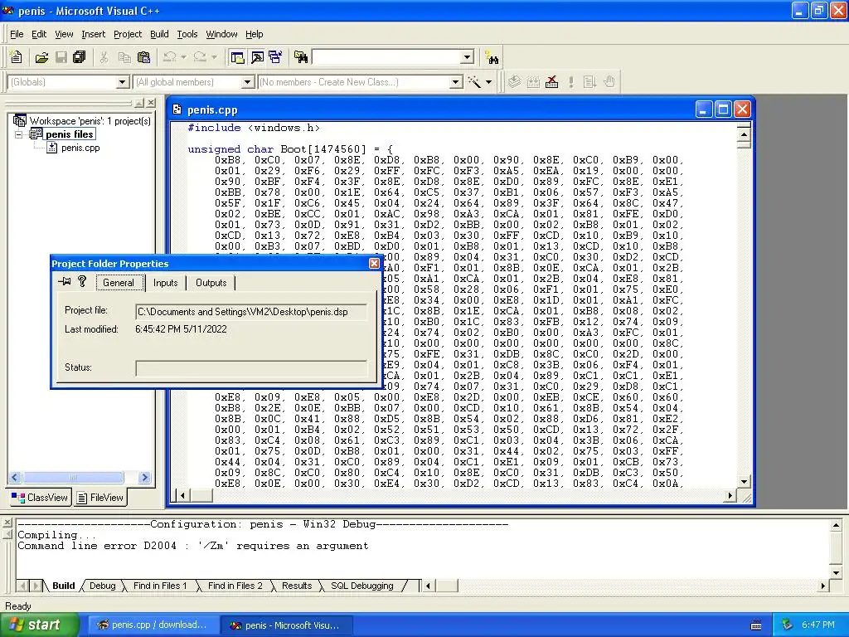Click the help question-mark icon in properties dialog
This screenshot has height=637, width=849.
(x=82, y=281)
